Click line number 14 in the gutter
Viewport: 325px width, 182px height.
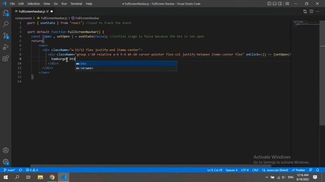point(19,81)
